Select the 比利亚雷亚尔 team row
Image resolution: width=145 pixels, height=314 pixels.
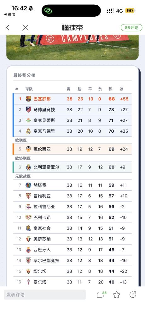point(72,167)
